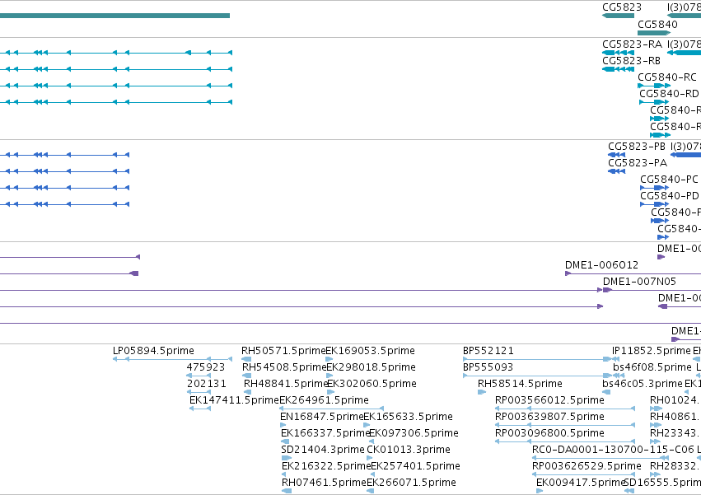Screen dimensions: 701x495
Task: Select clone DME1-006O12
Action: [x=601, y=265]
